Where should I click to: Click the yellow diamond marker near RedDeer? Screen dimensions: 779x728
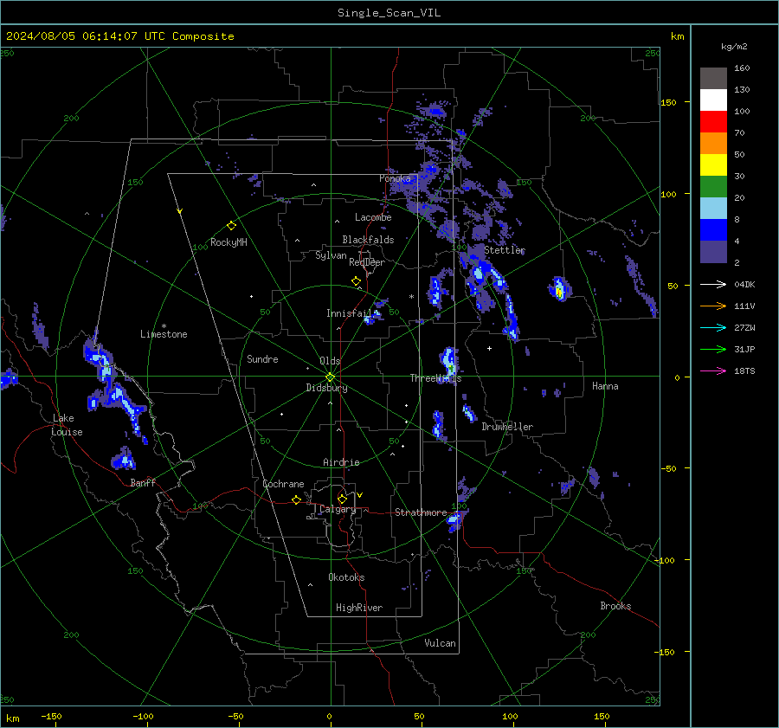(x=357, y=281)
